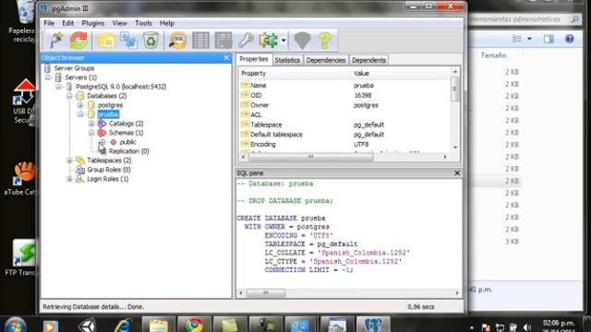
Task: Click properties list vertical scrollbar thumb
Action: coord(455,89)
